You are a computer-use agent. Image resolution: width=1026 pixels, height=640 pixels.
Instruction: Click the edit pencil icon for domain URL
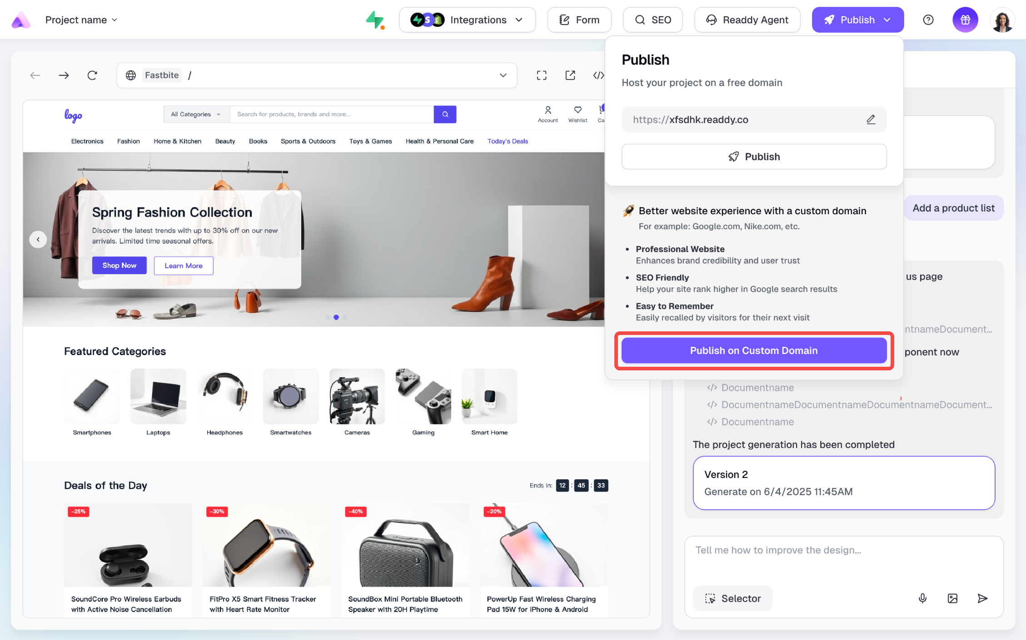click(x=871, y=119)
